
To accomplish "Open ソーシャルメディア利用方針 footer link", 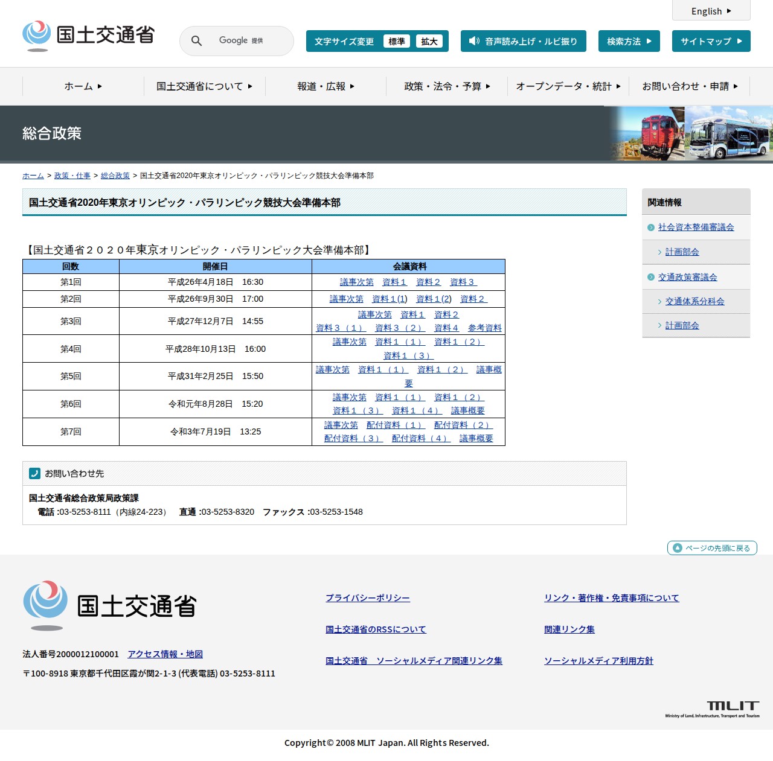I will tap(599, 661).
